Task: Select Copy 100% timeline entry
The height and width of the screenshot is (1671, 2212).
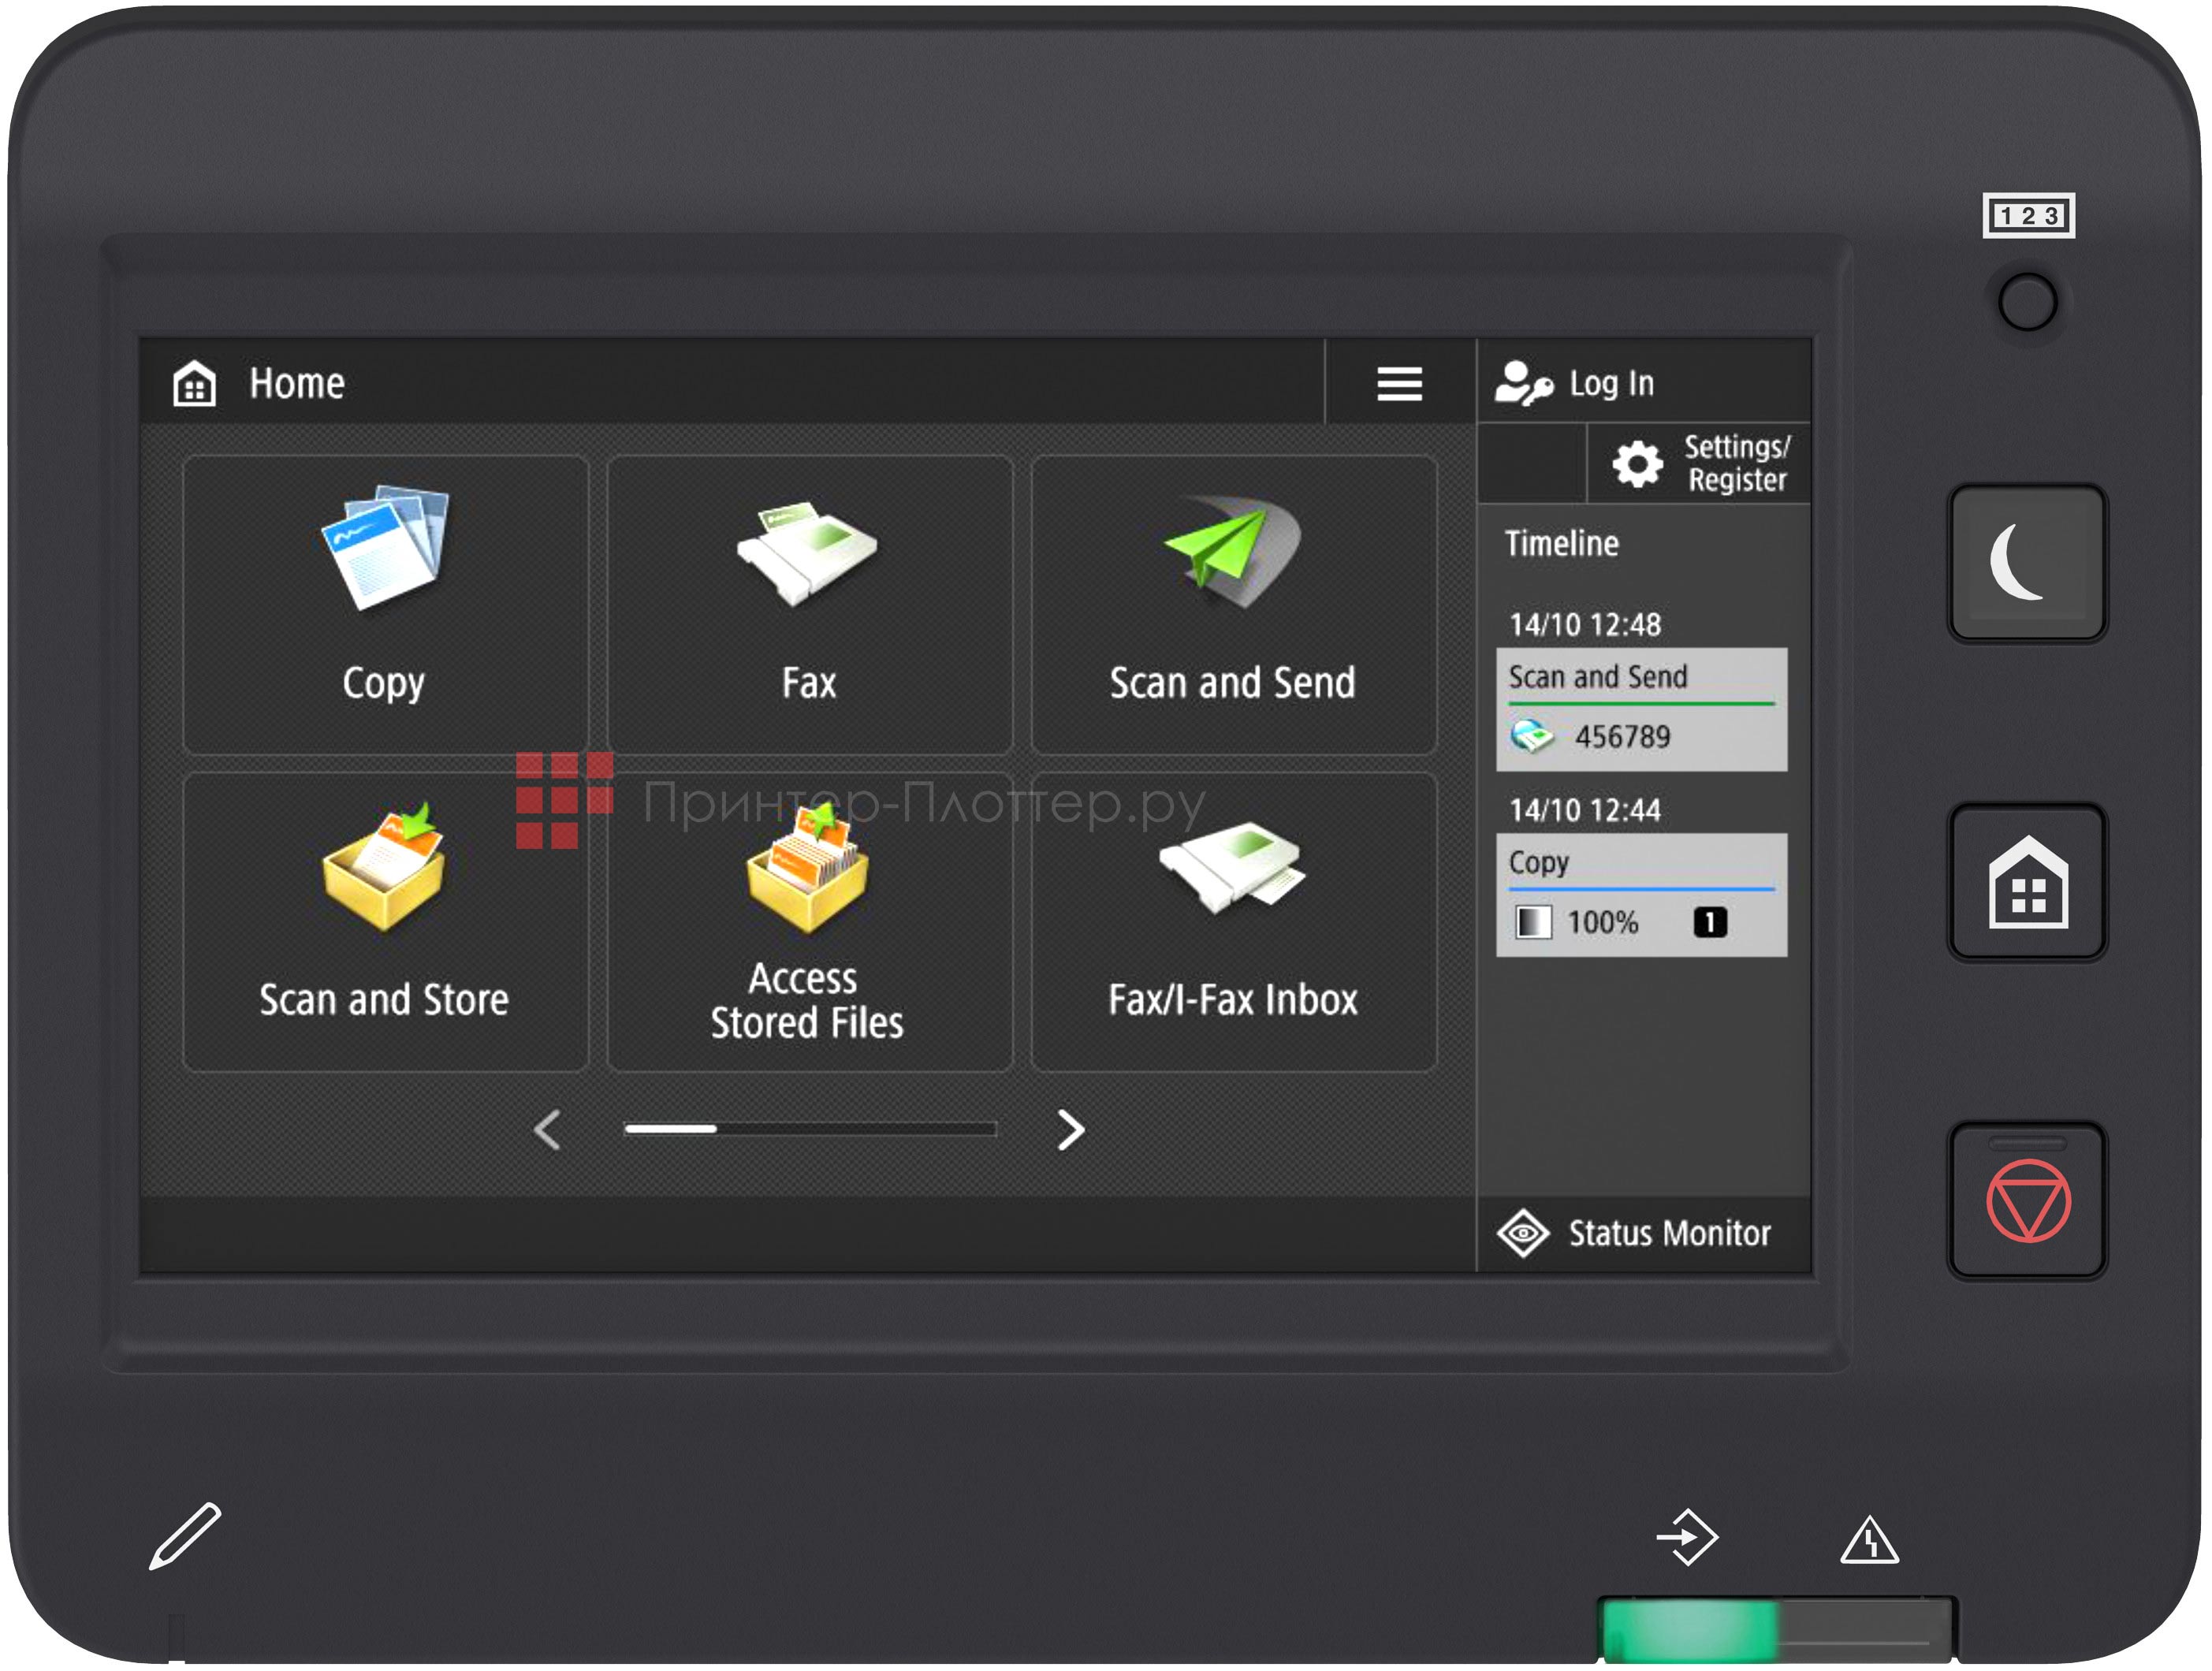Action: tap(1640, 895)
